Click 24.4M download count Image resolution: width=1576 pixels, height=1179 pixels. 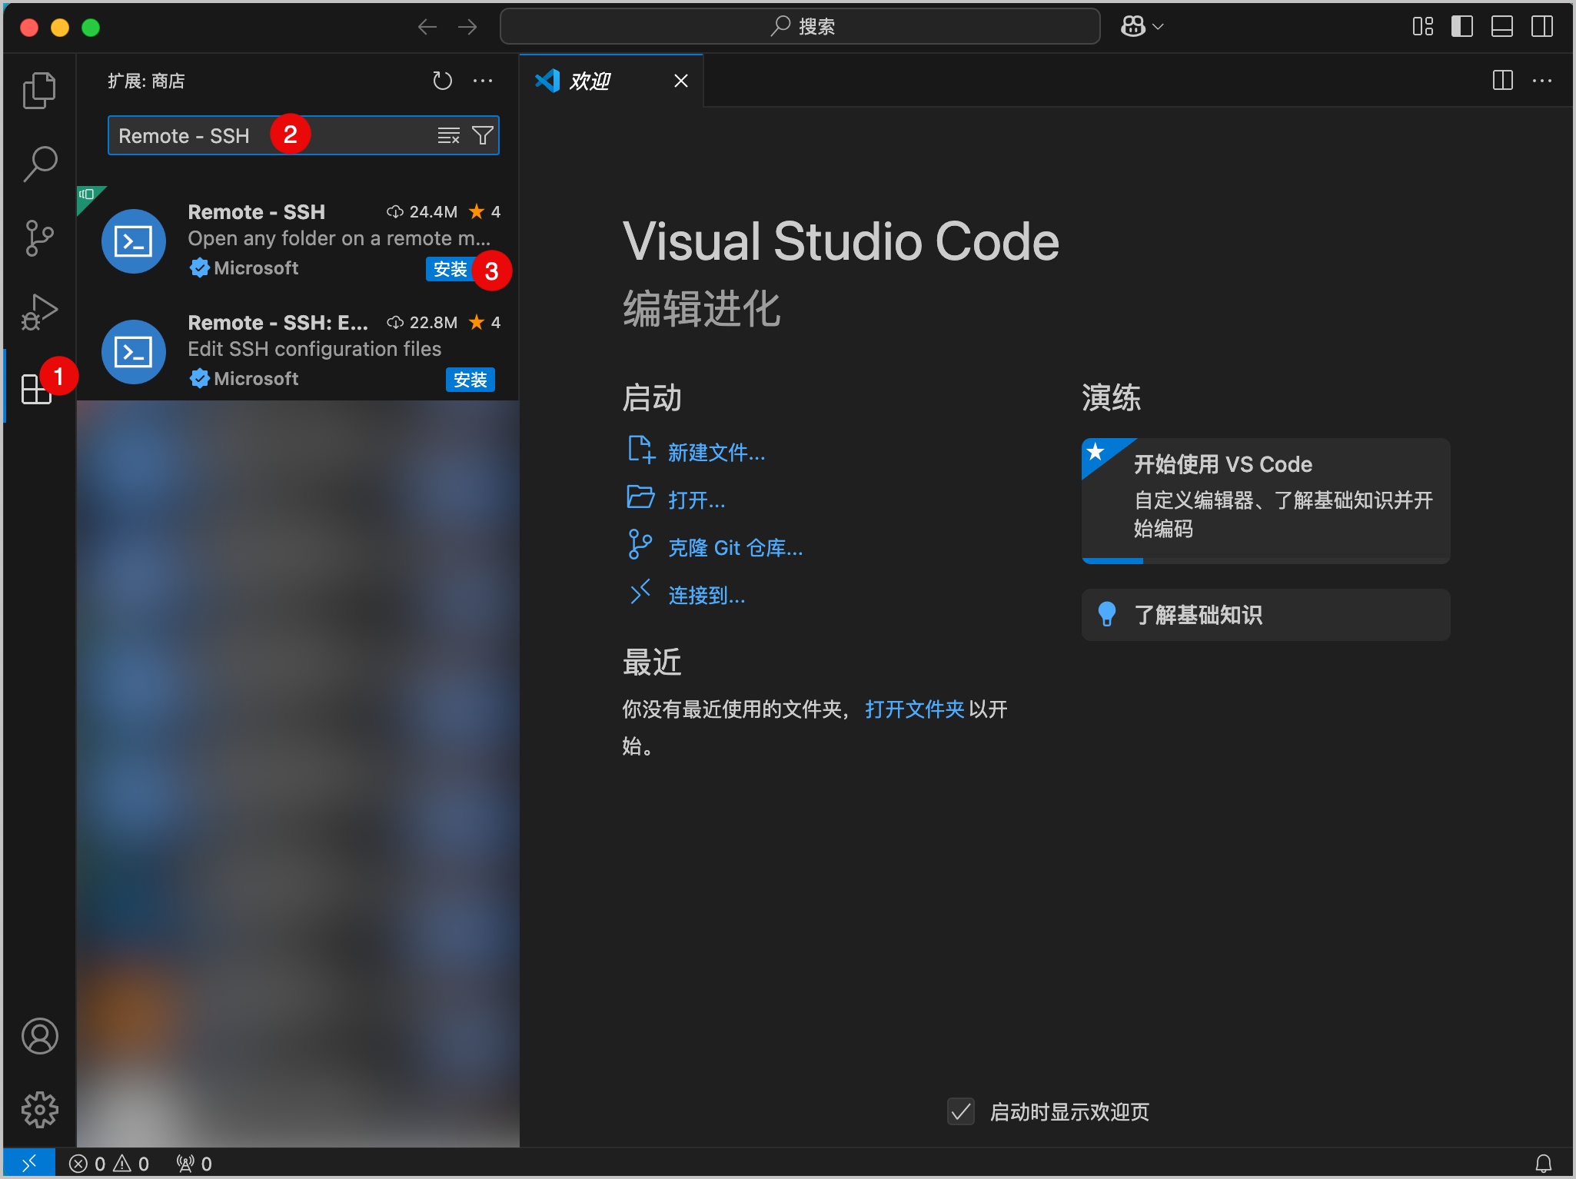click(x=422, y=212)
